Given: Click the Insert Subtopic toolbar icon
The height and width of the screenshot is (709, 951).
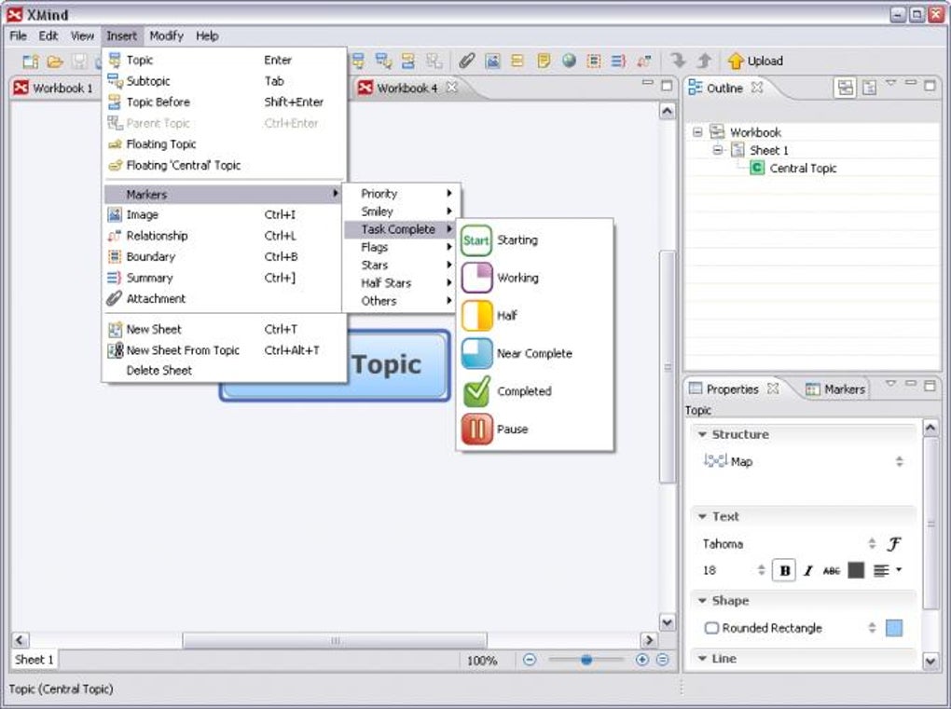Looking at the screenshot, I should click(383, 61).
